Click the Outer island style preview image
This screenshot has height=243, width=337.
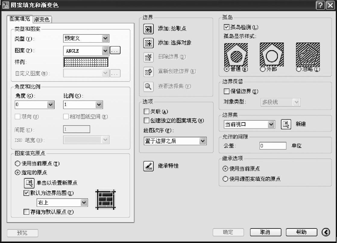(x=272, y=54)
